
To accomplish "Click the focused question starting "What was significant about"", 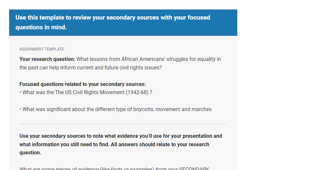I will (x=117, y=109).
